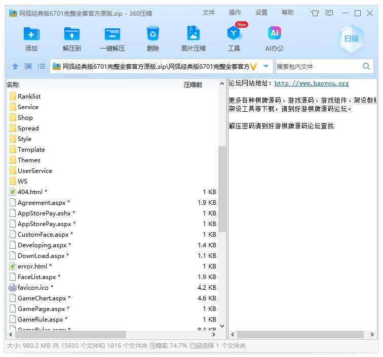Sort by 压缩前 column header

pos(193,85)
